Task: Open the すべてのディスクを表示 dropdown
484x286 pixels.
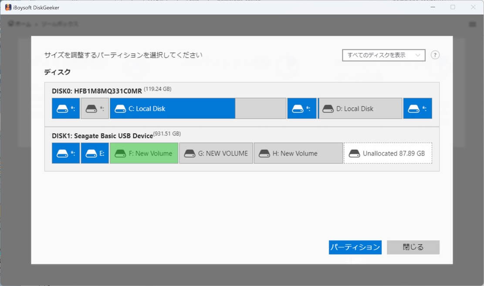Action: tap(384, 55)
